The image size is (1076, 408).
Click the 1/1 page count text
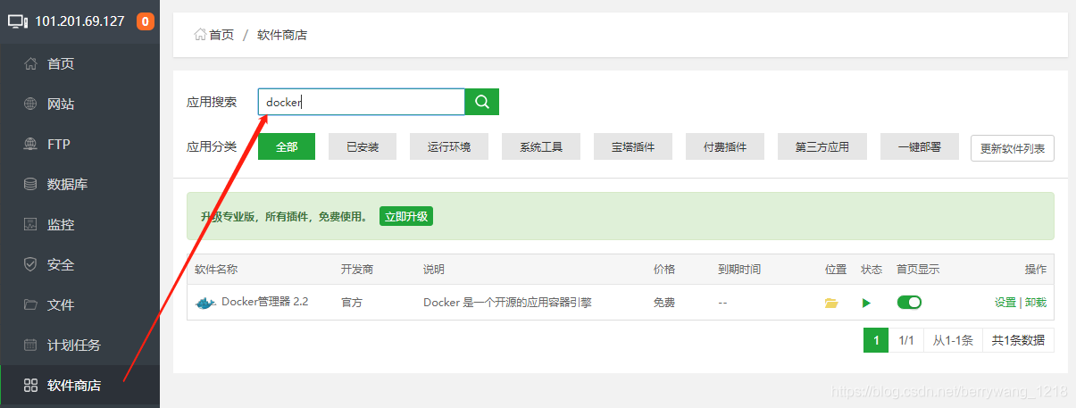[906, 340]
